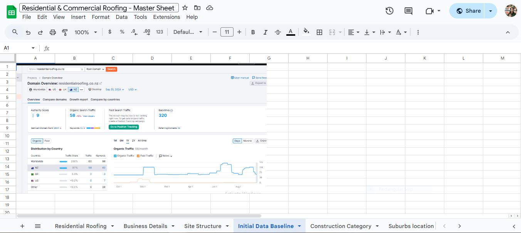
Task: Open the account profile picture
Action: tap(511, 11)
